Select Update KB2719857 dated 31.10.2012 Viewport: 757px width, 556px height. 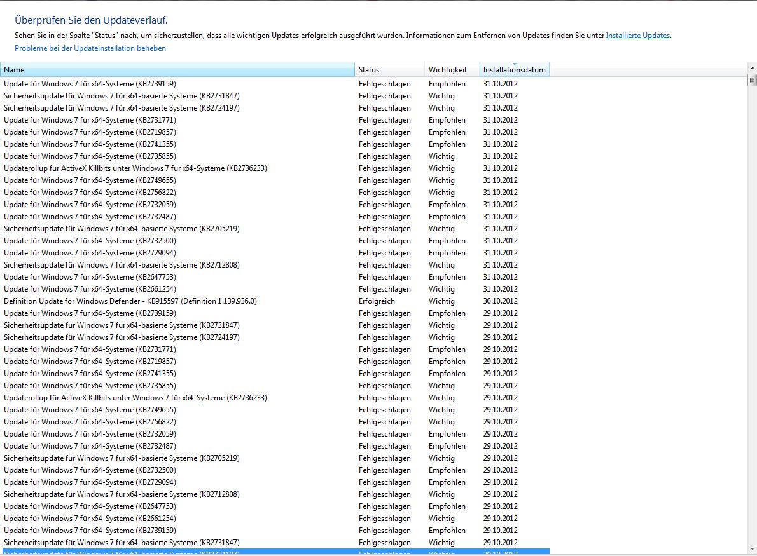coord(275,132)
